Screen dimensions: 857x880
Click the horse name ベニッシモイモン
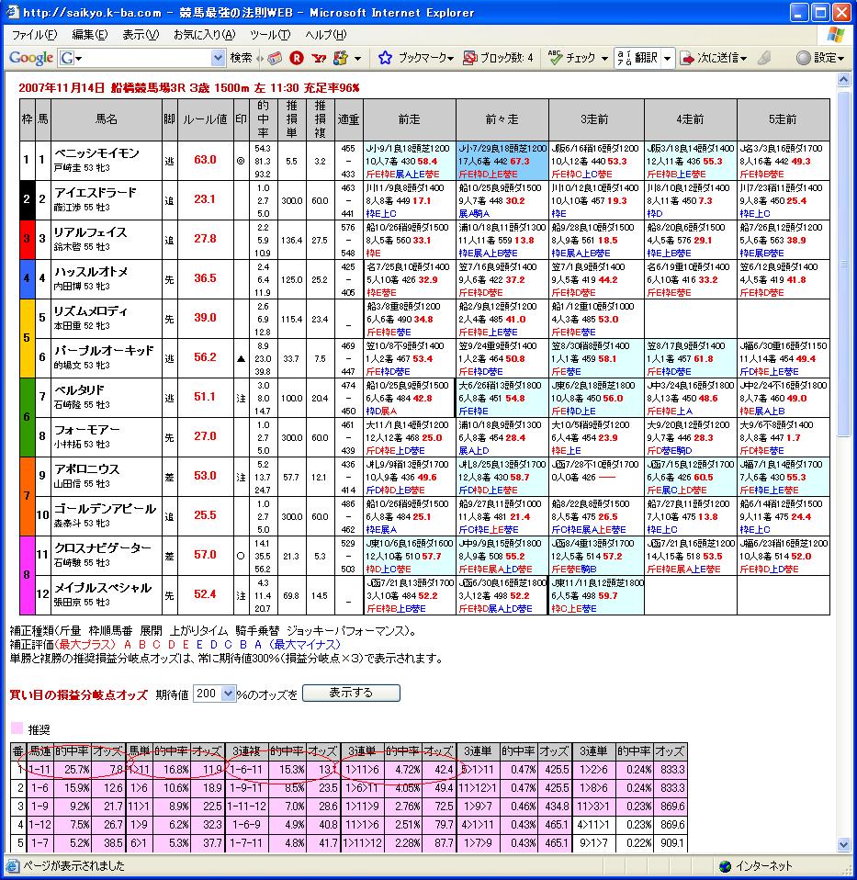coord(96,153)
